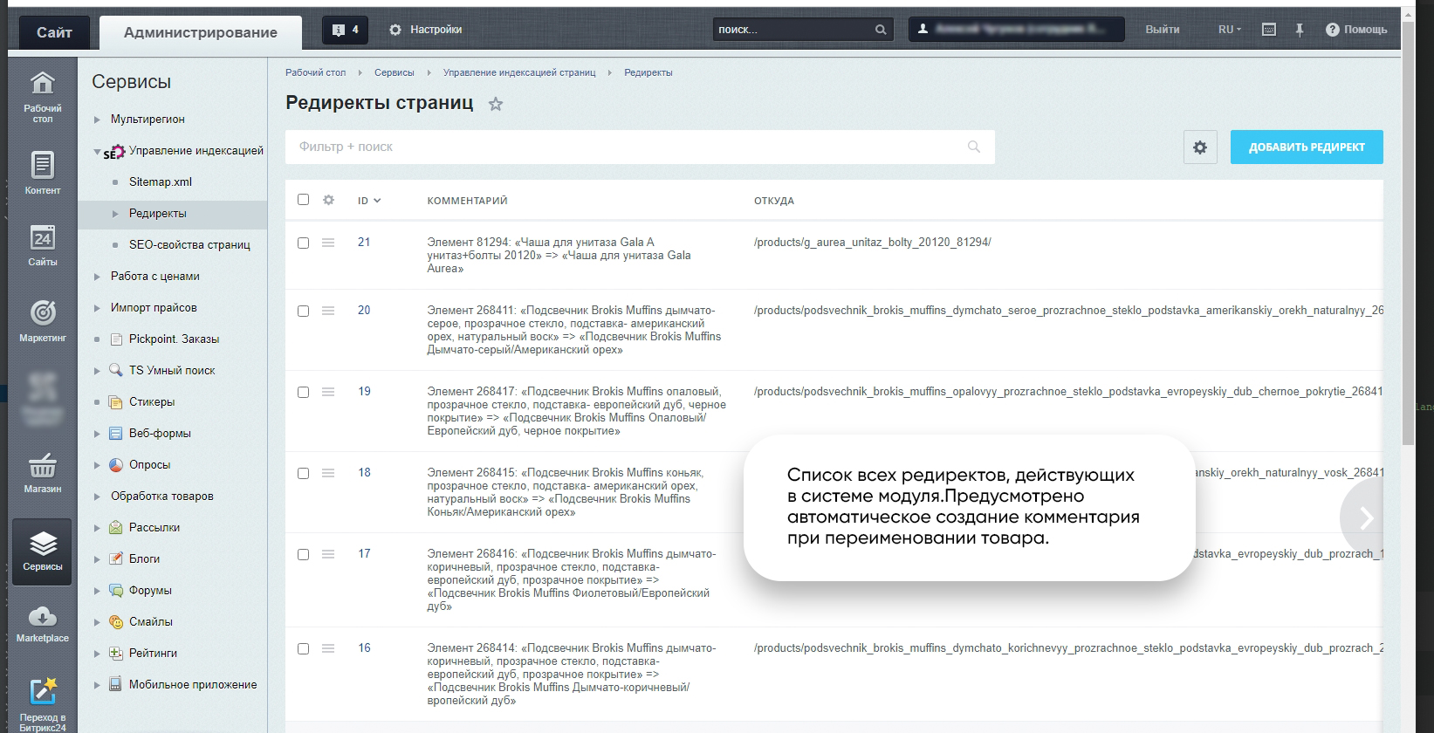
Task: Click the Фильтр + поиск input field
Action: tap(628, 147)
